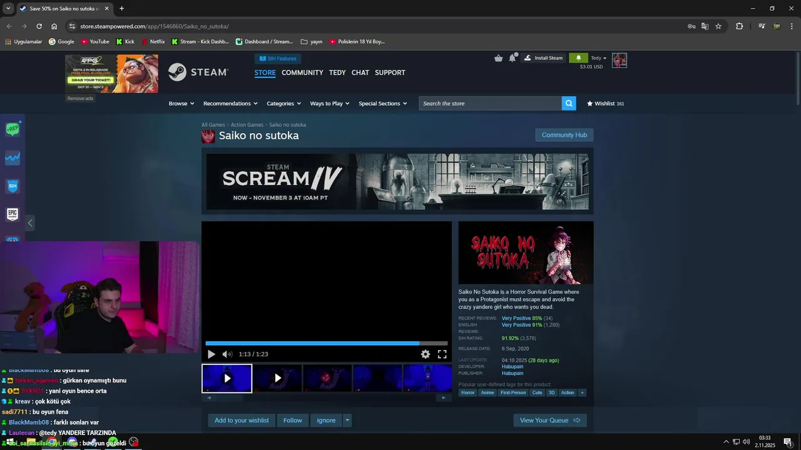Image resolution: width=801 pixels, height=450 pixels.
Task: Open the Epic Games sidebar icon
Action: tap(13, 214)
